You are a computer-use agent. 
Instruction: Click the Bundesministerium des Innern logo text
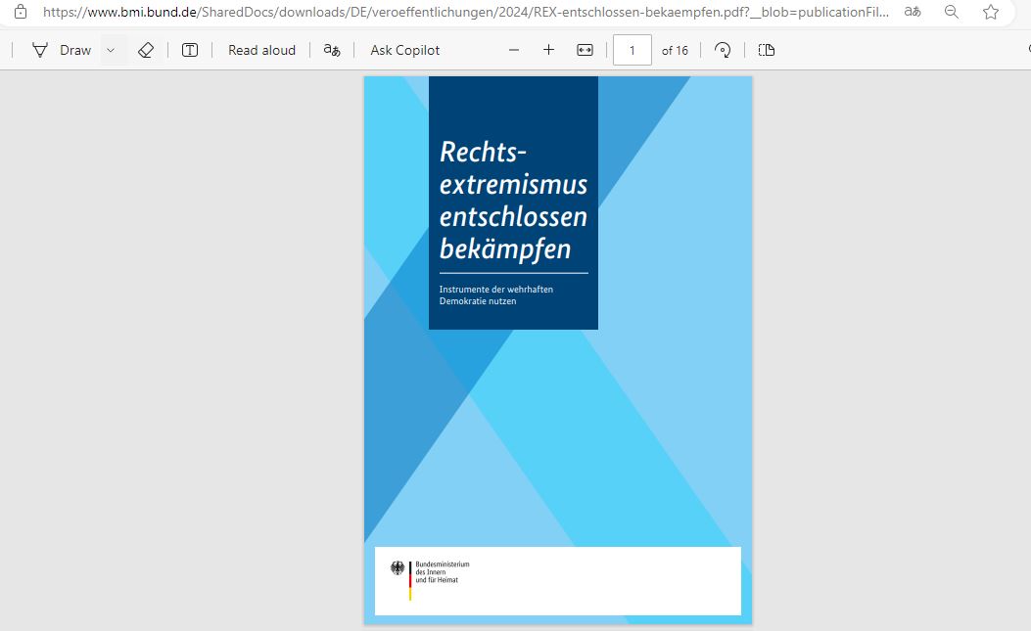442,572
